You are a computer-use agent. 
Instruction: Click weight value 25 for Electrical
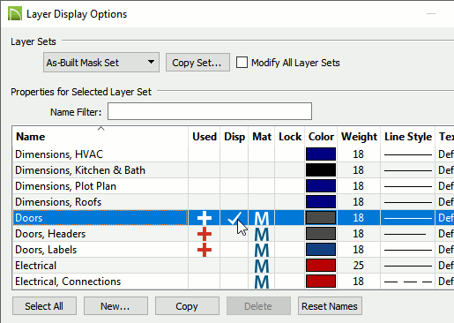(x=358, y=266)
